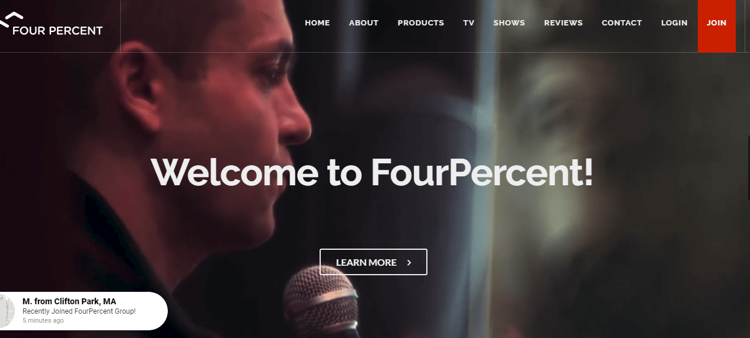The height and width of the screenshot is (338, 750).
Task: Click Recently Joined FourPercent Group text
Action: point(79,311)
